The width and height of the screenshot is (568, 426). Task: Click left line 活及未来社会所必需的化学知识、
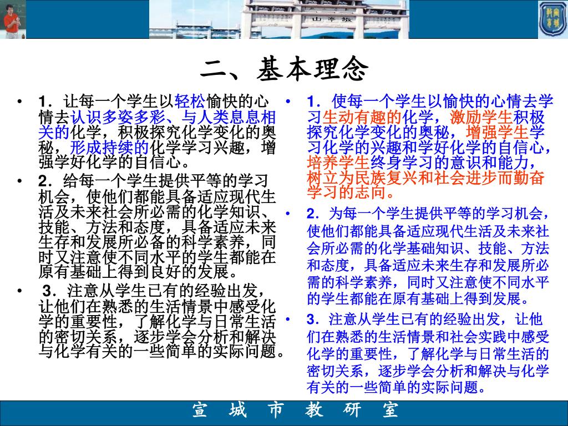coord(157,212)
